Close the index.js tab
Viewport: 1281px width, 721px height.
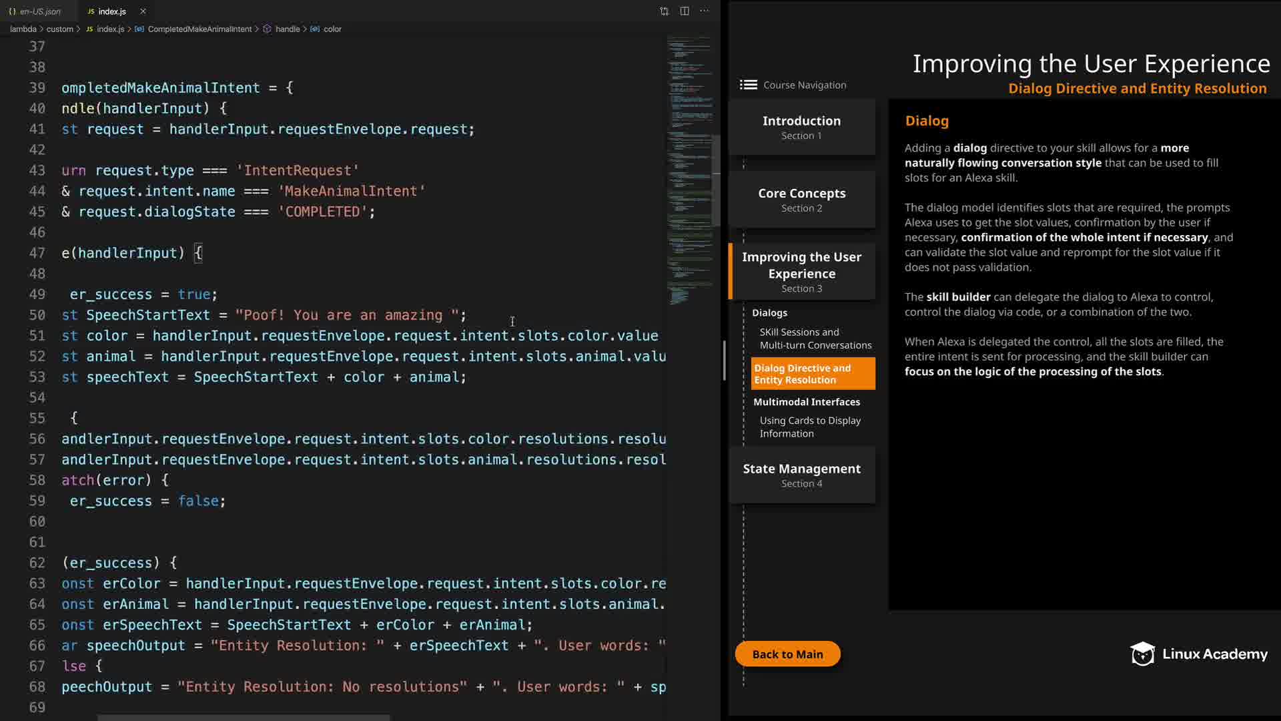point(143,11)
